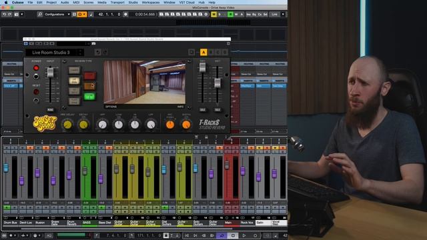This screenshot has width=427, height=240.
Task: Click the undo arrow in the MixConsole toolbar
Action: point(4,14)
